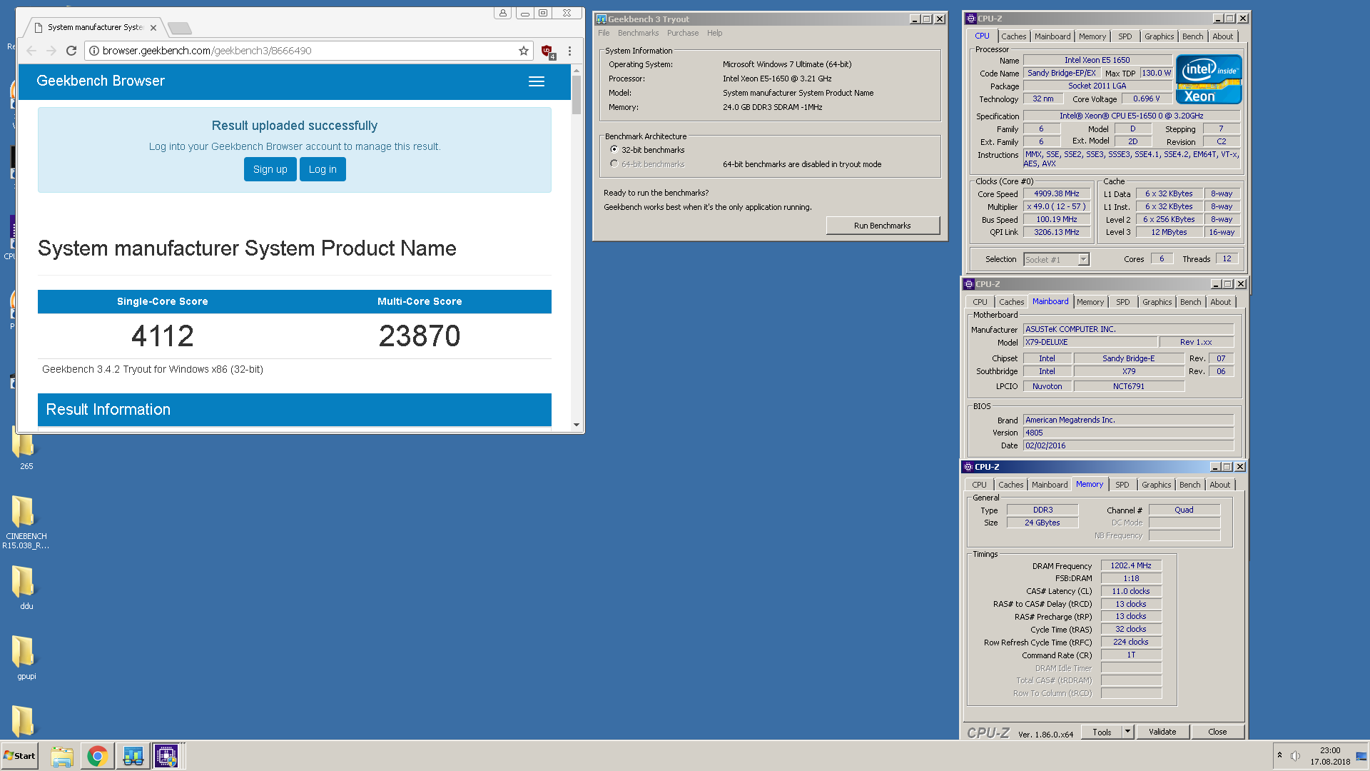Open Geekbench Purchase menu
Screen dimensions: 1370x771
[683, 34]
